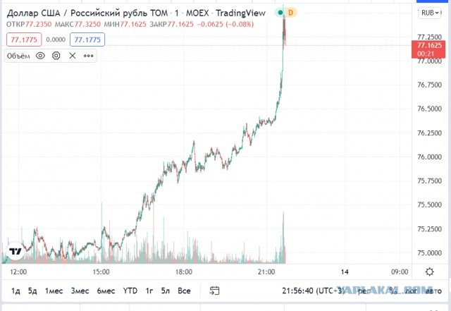Click the current price label 77.1625
The width and height of the screenshot is (451, 311).
429,46
